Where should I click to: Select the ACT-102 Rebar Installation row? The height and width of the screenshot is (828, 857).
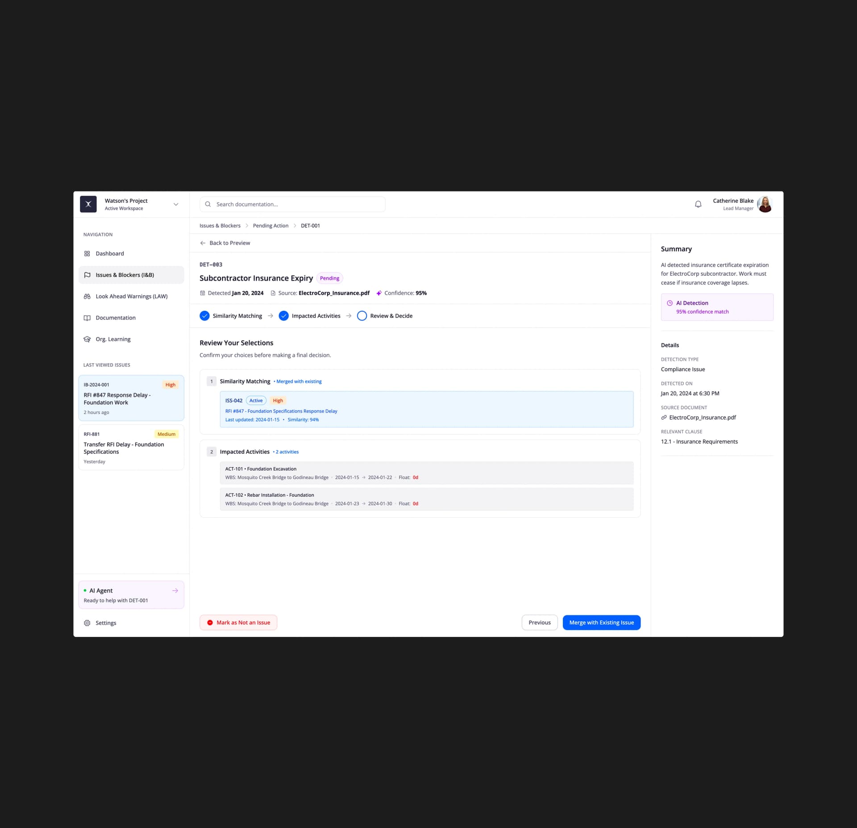[x=426, y=499]
